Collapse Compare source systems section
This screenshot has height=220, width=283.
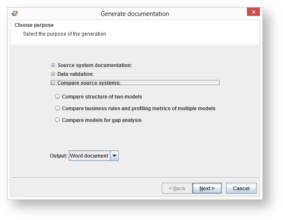click(x=53, y=83)
